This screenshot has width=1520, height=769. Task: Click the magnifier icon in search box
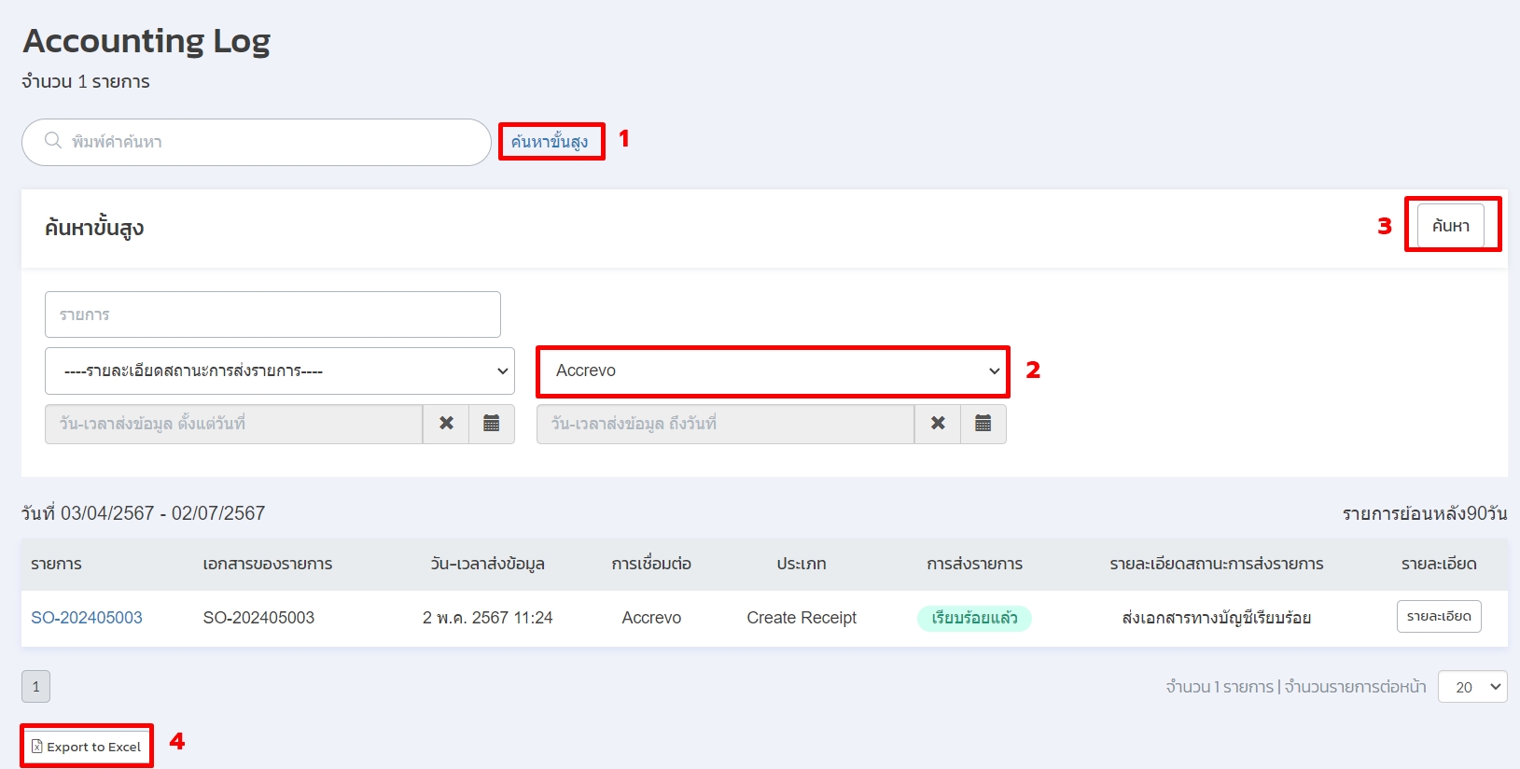pyautogui.click(x=53, y=141)
